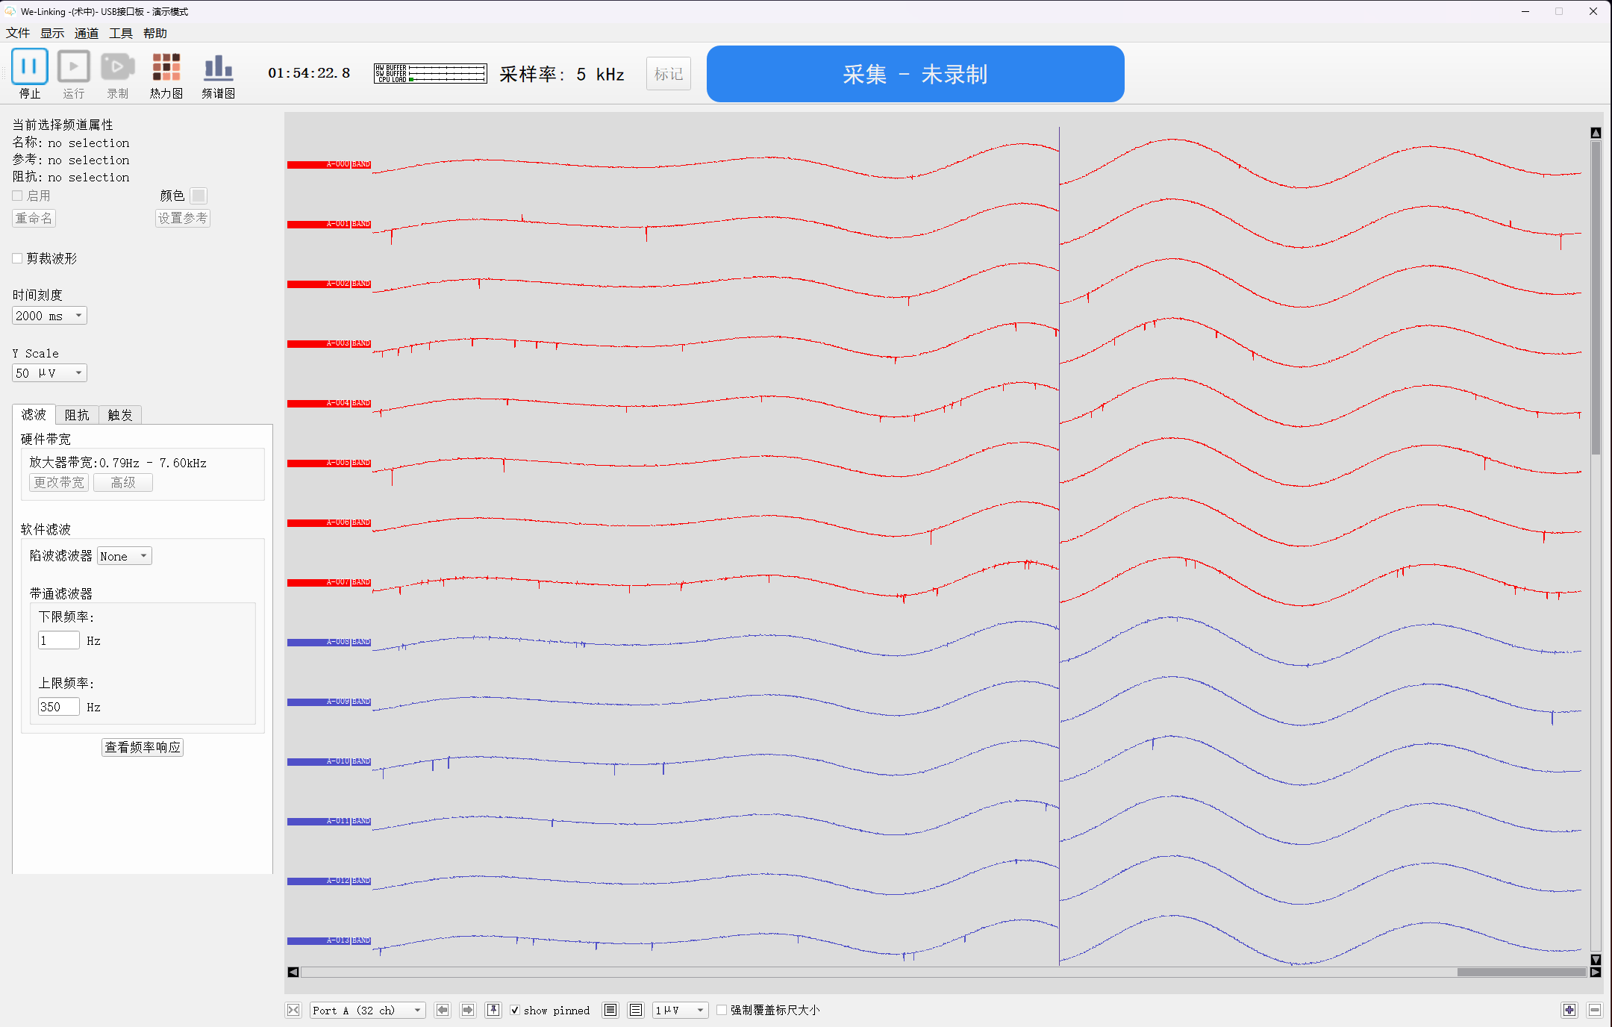Click the pause (停止) toolbar icon

coord(30,67)
